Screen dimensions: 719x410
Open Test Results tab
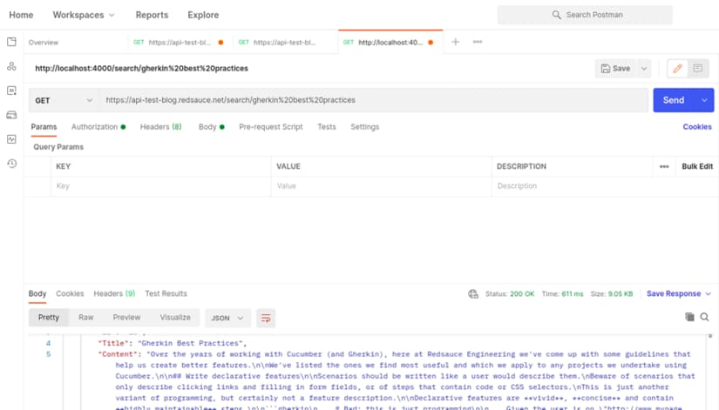pyautogui.click(x=166, y=293)
